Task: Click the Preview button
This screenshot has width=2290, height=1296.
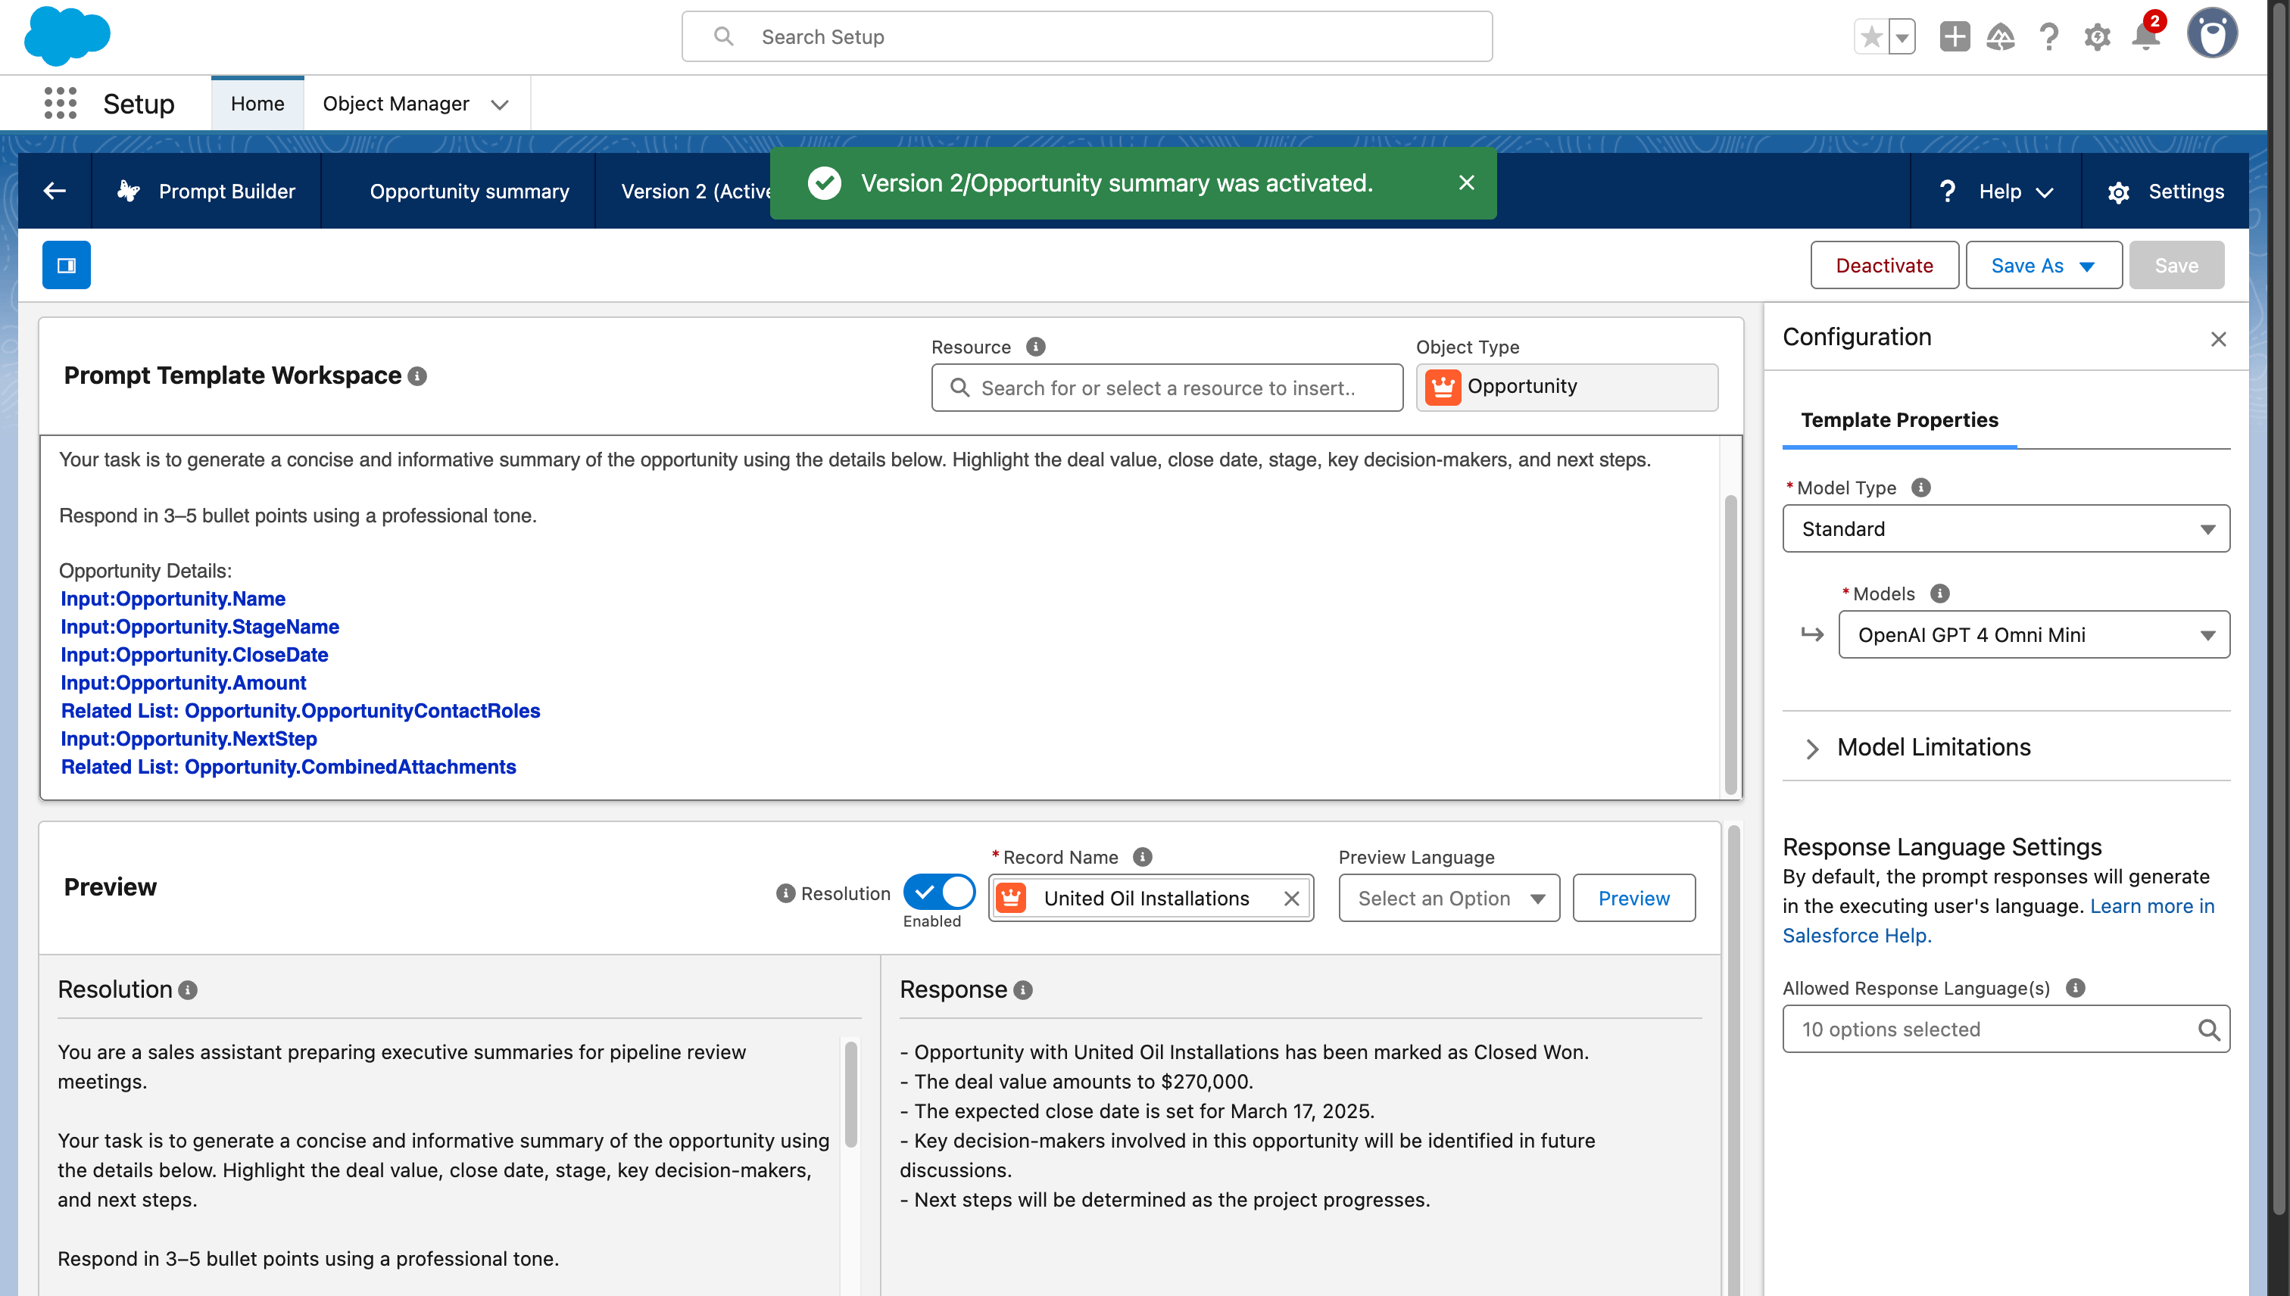Action: 1633,898
